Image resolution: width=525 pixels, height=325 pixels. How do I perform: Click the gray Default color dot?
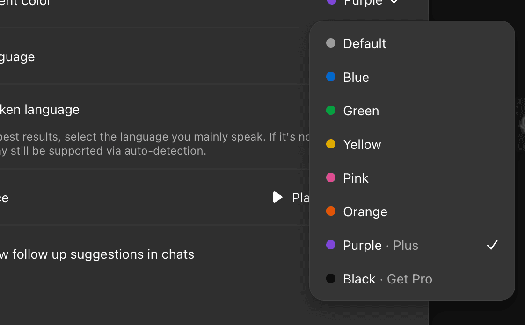coord(331,43)
